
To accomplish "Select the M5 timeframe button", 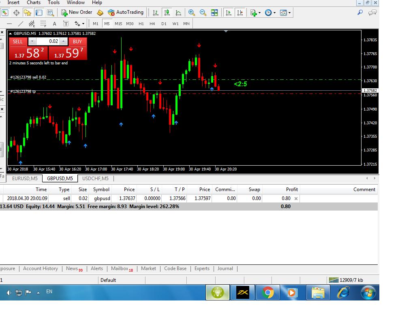I will pyautogui.click(x=107, y=24).
